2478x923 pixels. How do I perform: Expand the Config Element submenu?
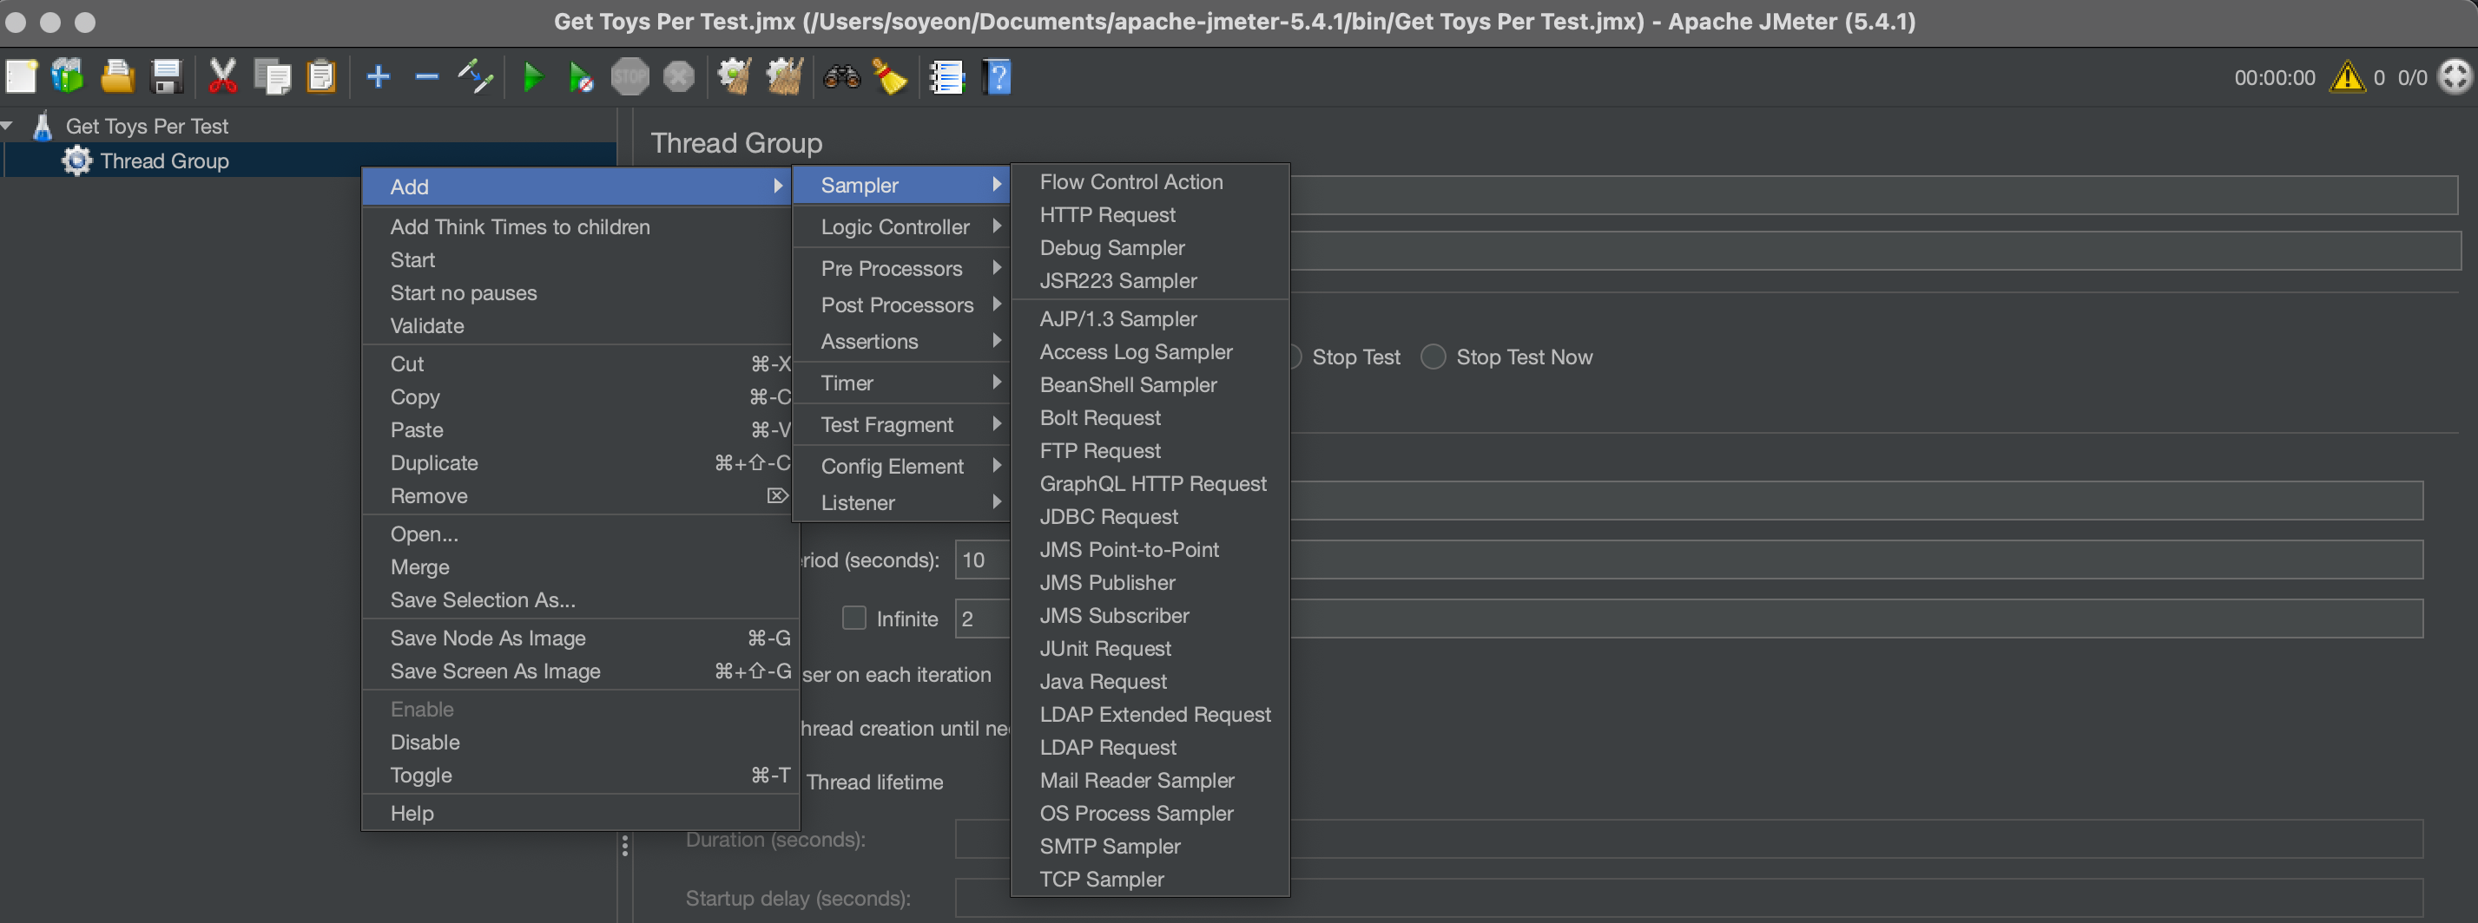click(x=901, y=465)
